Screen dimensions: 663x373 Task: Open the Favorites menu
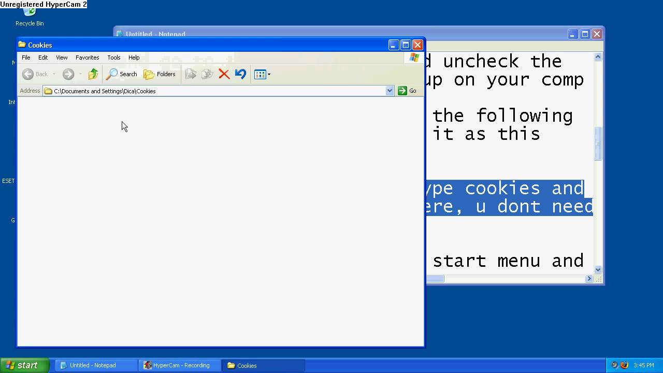87,58
